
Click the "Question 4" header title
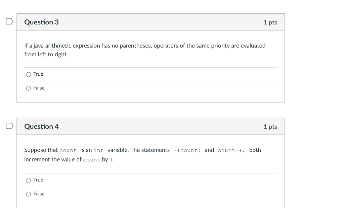point(41,127)
